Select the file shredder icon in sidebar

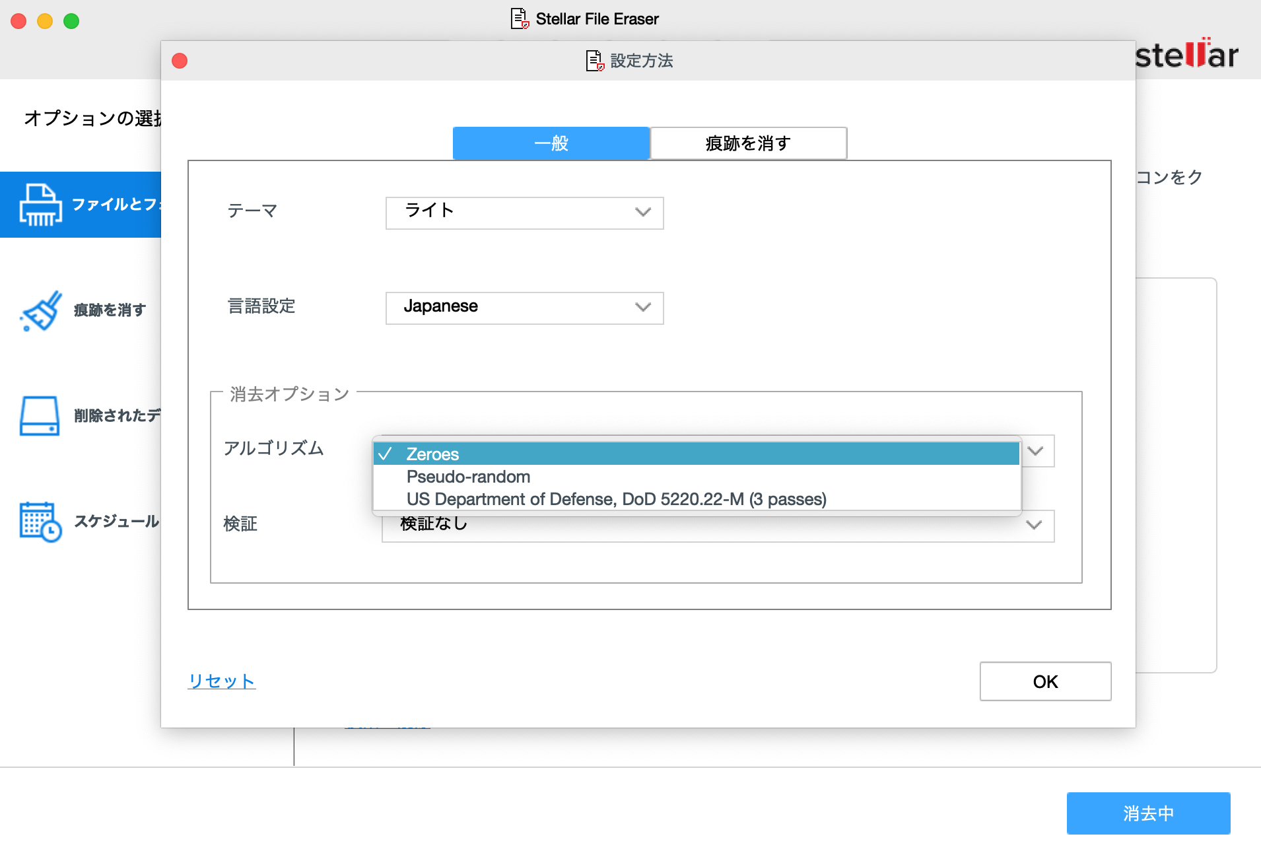41,205
